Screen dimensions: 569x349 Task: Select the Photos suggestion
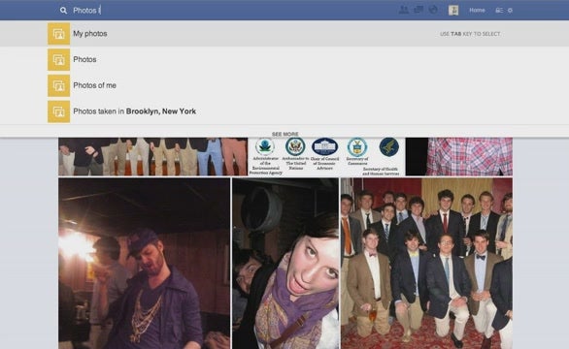(x=284, y=59)
